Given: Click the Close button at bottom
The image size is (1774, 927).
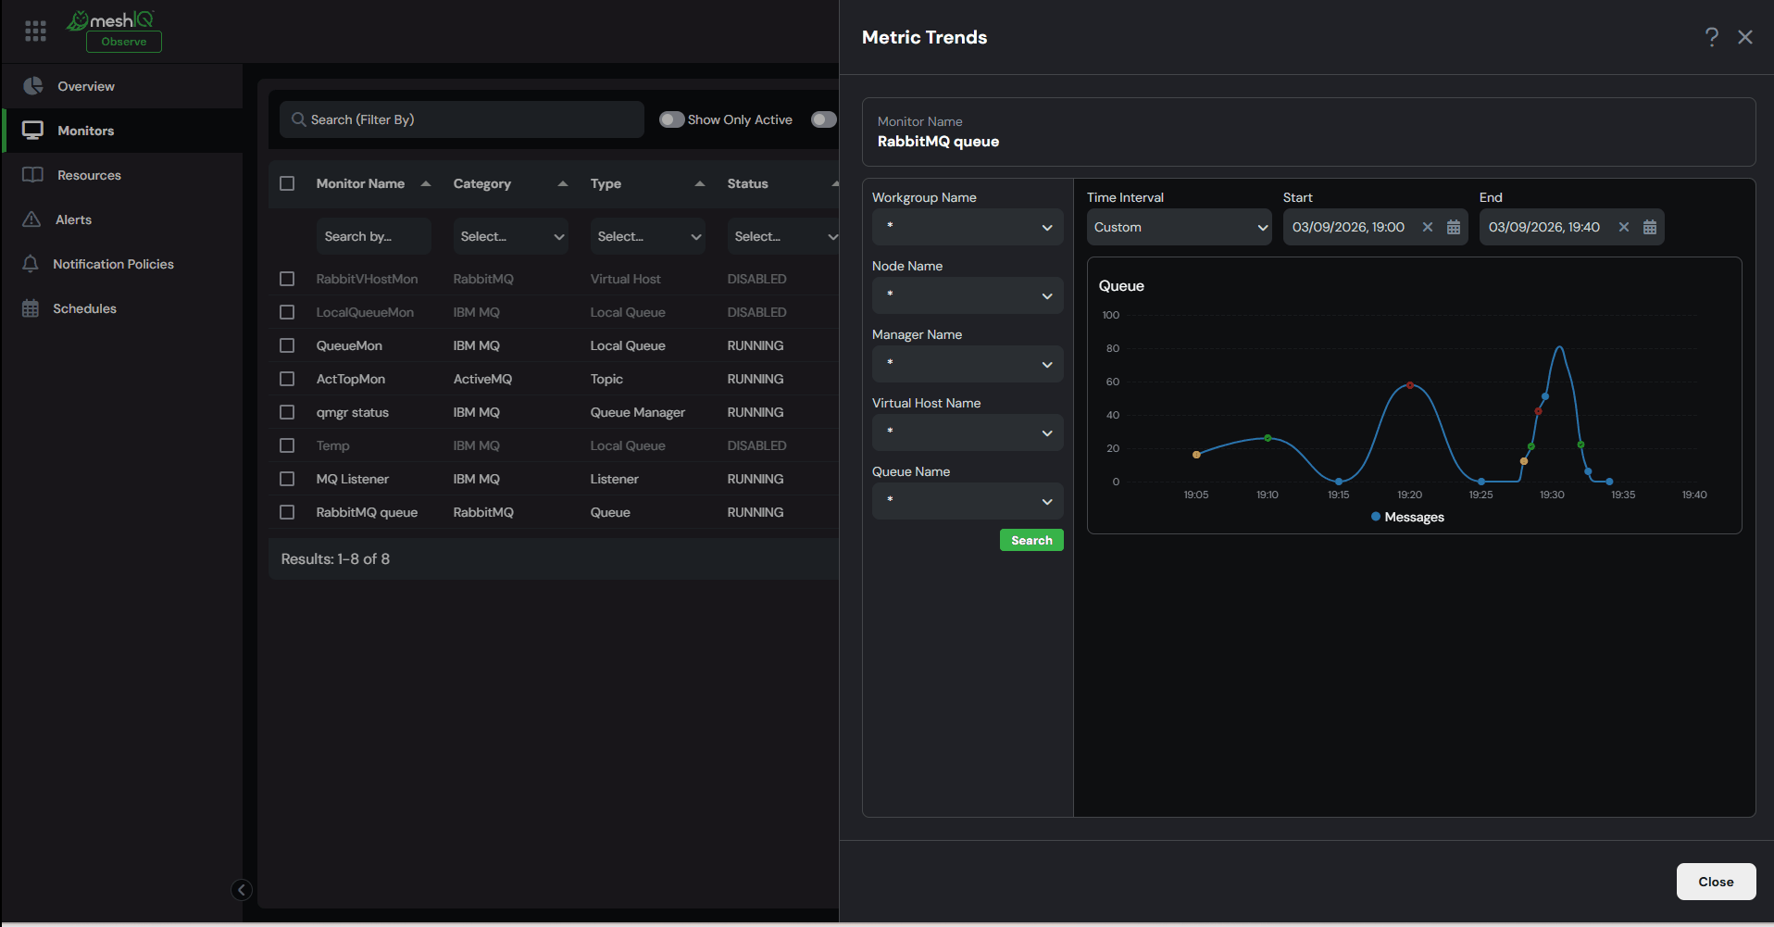Looking at the screenshot, I should (1716, 882).
